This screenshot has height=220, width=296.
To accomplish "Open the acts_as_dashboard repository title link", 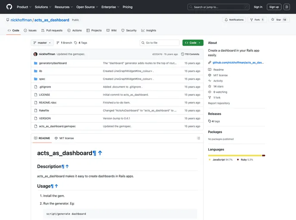I will (52, 20).
